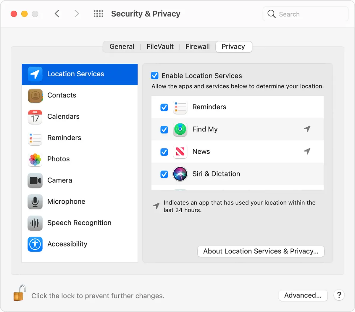The image size is (355, 312).
Task: Select the Contacts icon in sidebar
Action: coord(35,96)
